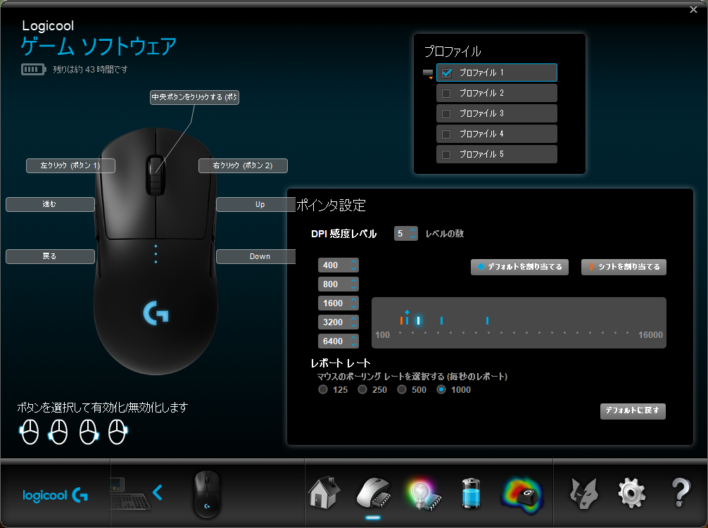Adjust the 3200 DPI value stepper

[x=353, y=322]
